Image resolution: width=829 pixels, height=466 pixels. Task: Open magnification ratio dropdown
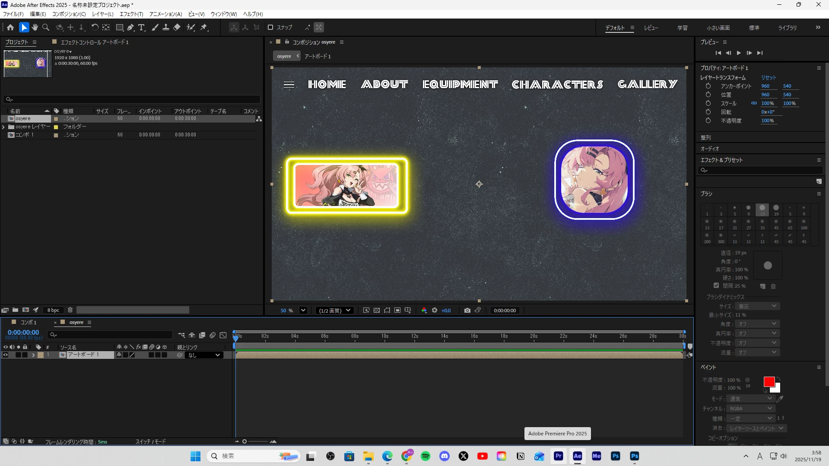tap(303, 310)
